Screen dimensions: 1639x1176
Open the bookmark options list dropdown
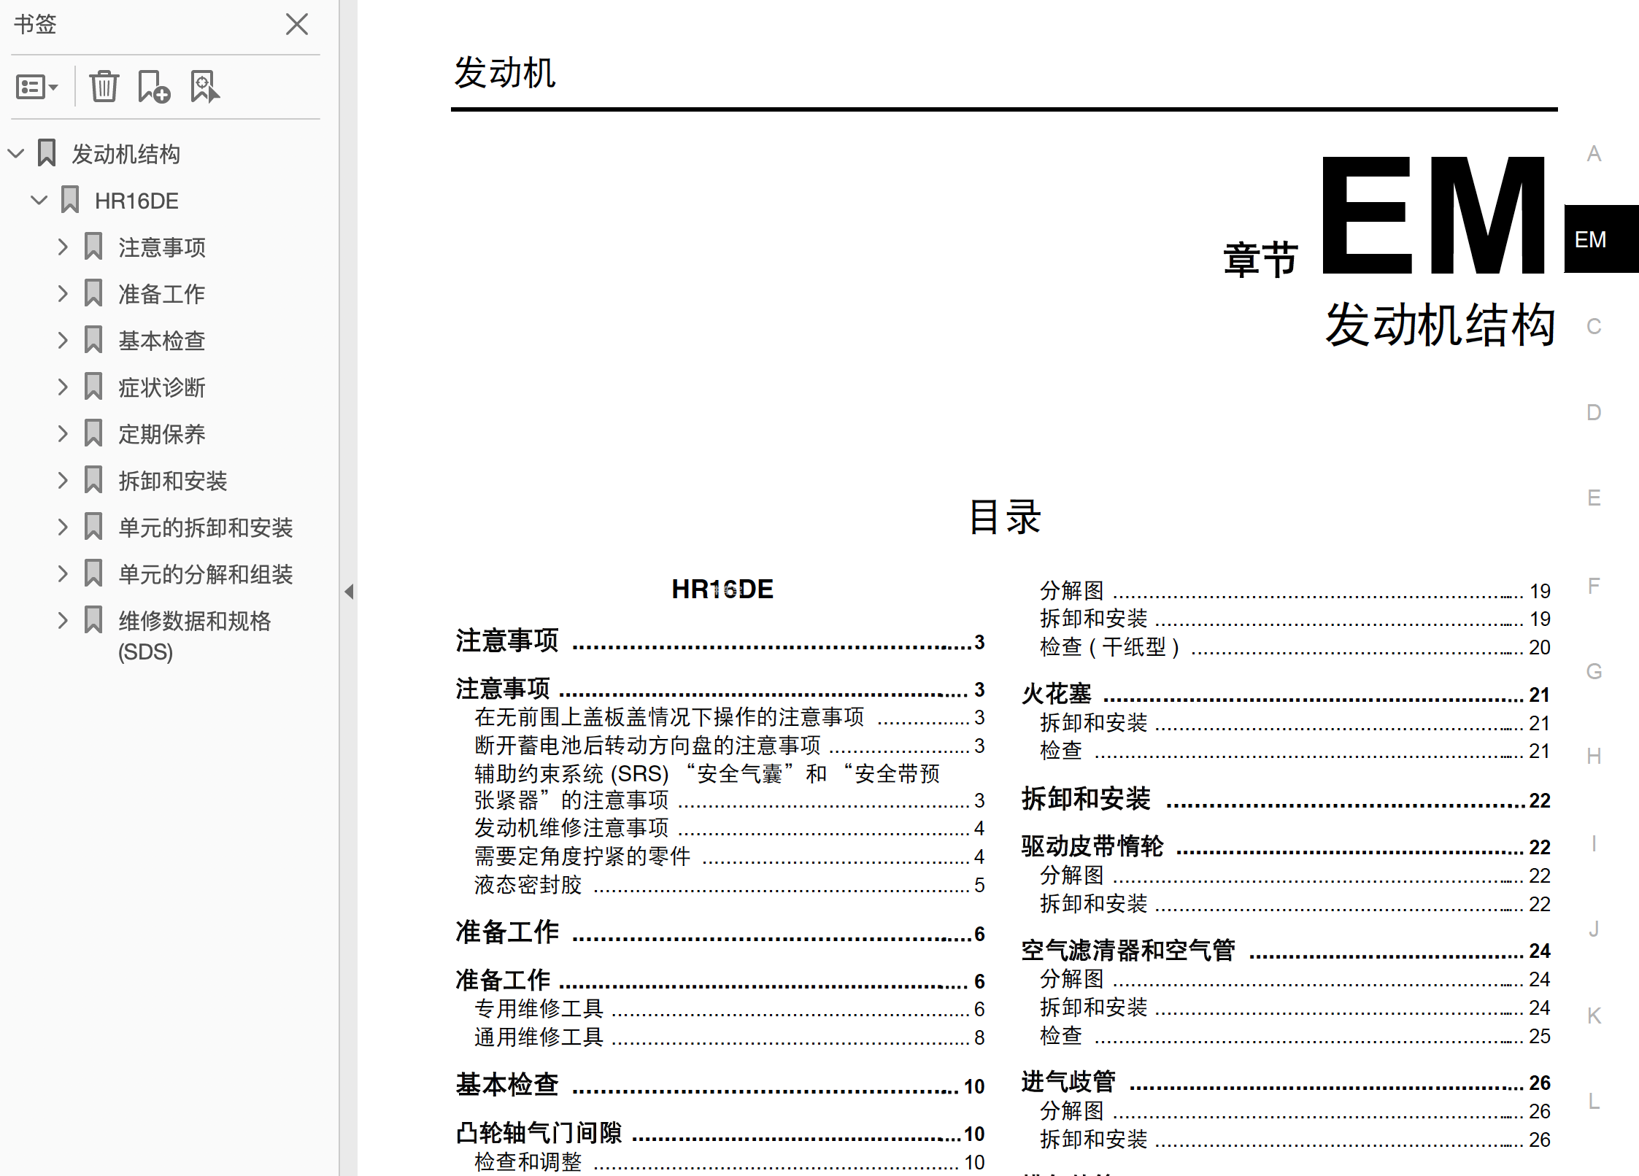(36, 88)
